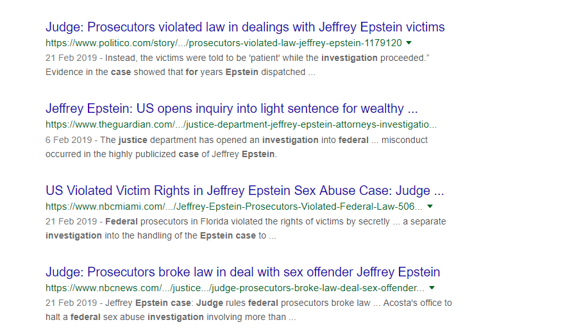The height and width of the screenshot is (329, 581).
Task: Click the green nbcmiami.com URL
Action: [234, 207]
